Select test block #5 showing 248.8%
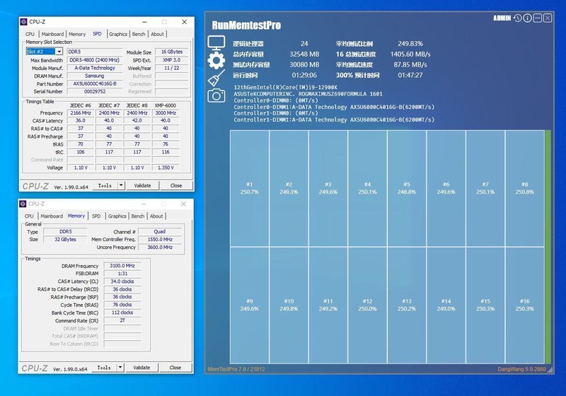 coord(407,188)
